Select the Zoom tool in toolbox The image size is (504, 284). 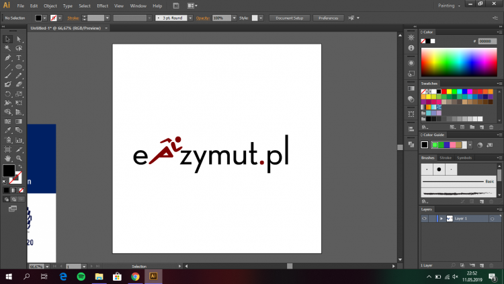coord(19,158)
